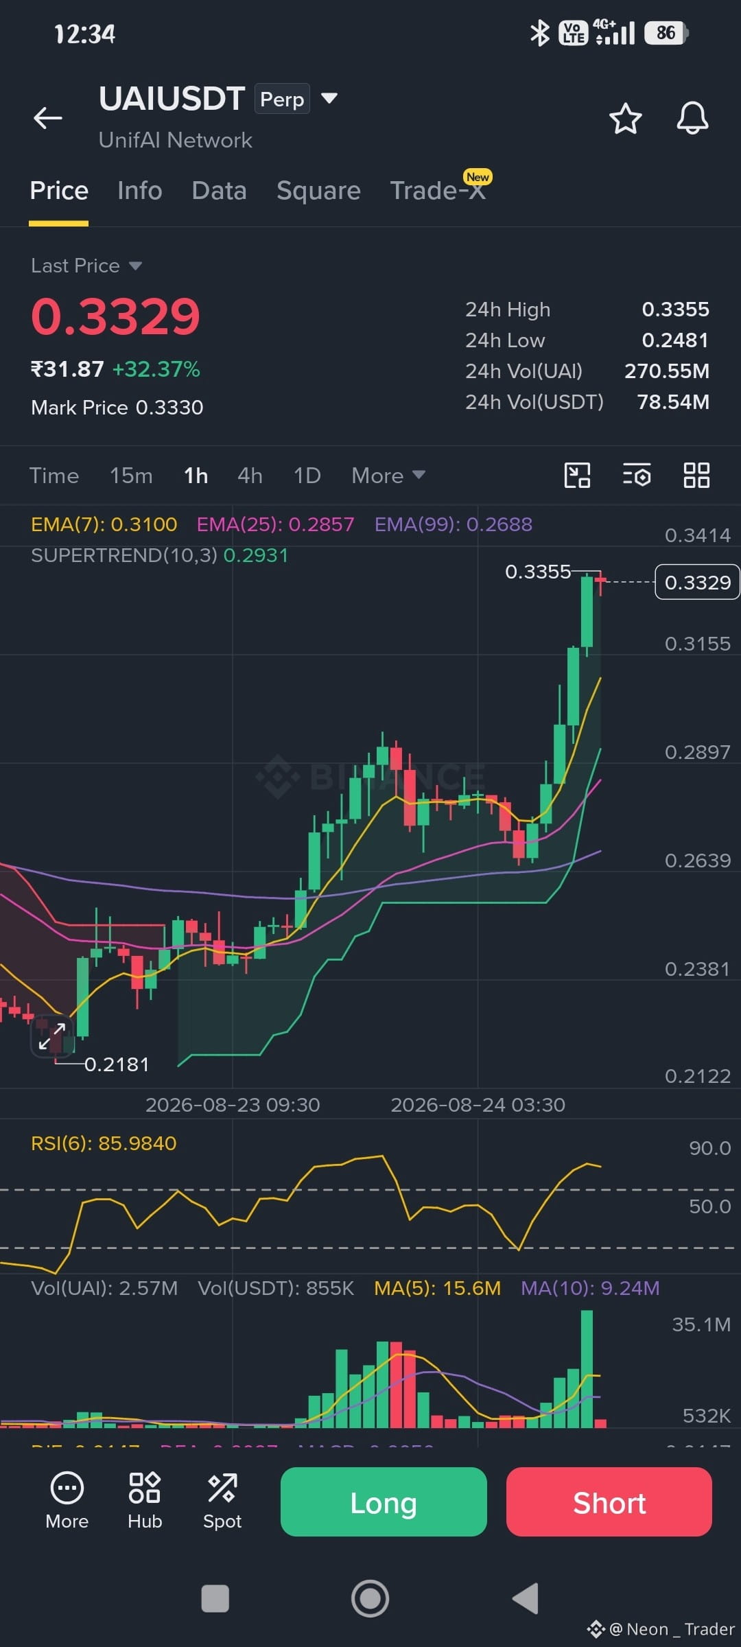This screenshot has width=741, height=1647.
Task: Open the Trade-X tab
Action: coord(438,191)
